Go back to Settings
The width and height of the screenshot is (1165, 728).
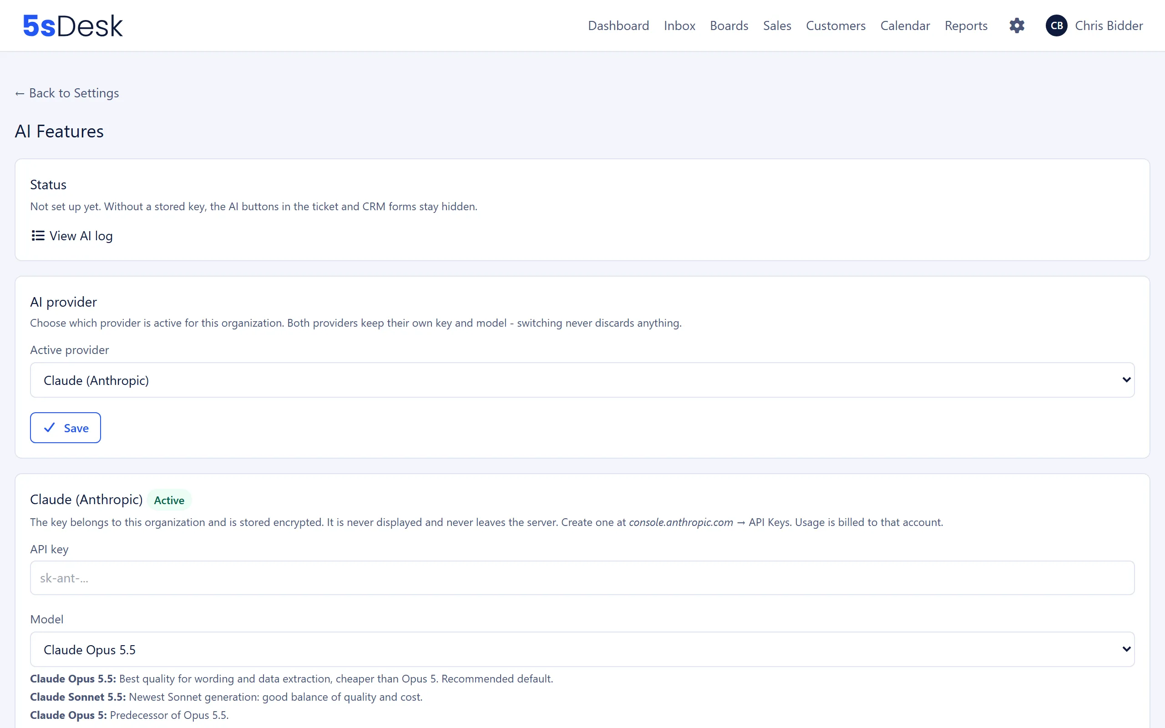(x=67, y=93)
